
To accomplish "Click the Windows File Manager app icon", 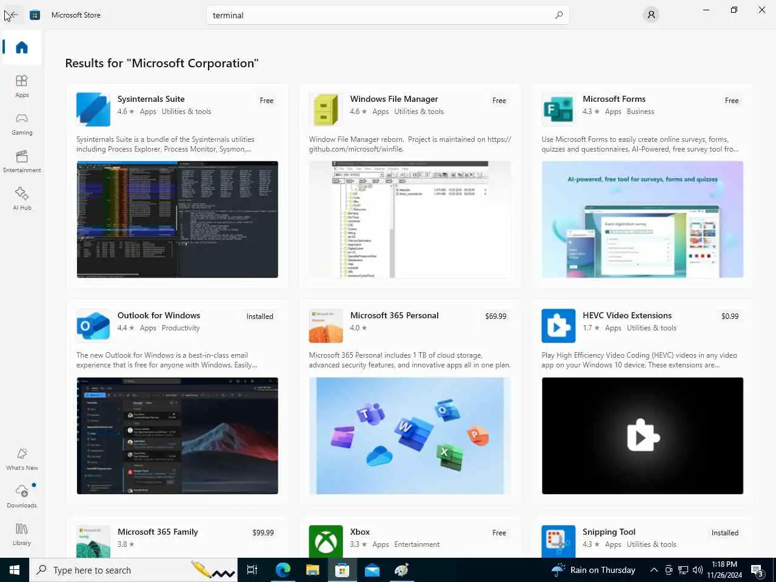I will (326, 109).
